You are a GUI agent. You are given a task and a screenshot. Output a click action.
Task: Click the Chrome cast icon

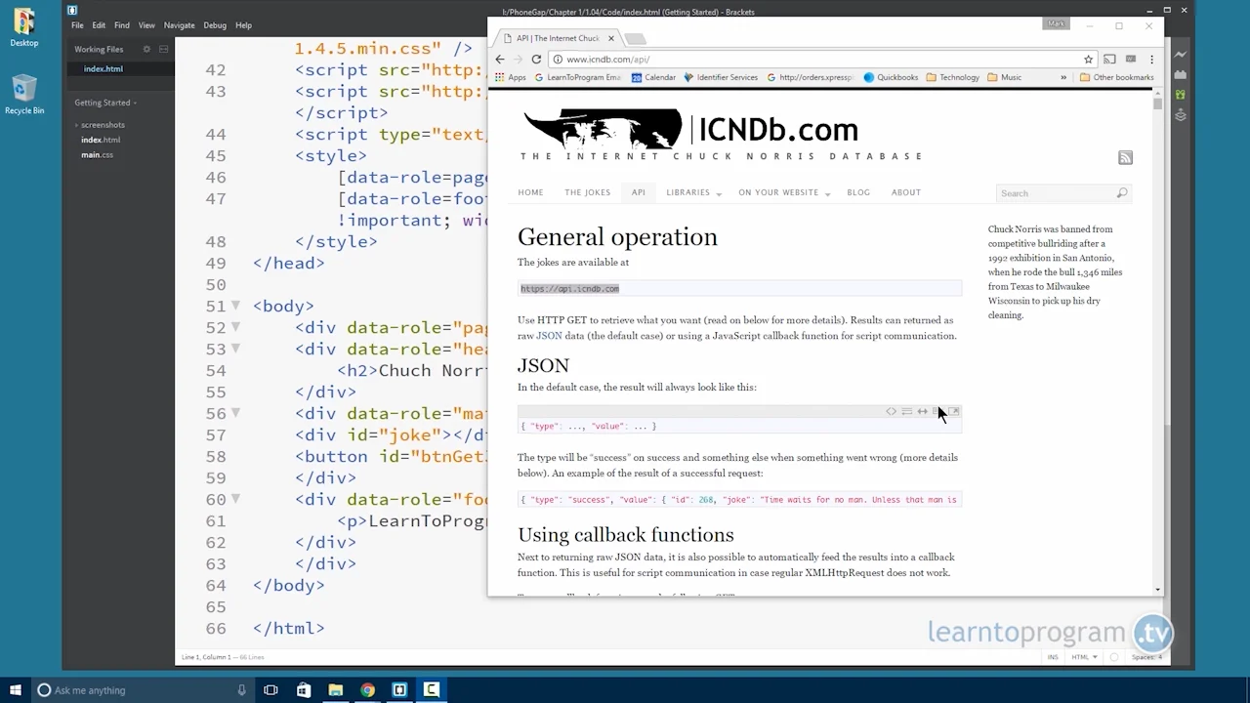[x=1109, y=60]
